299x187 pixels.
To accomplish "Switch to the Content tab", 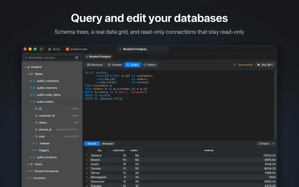I will [115, 65].
